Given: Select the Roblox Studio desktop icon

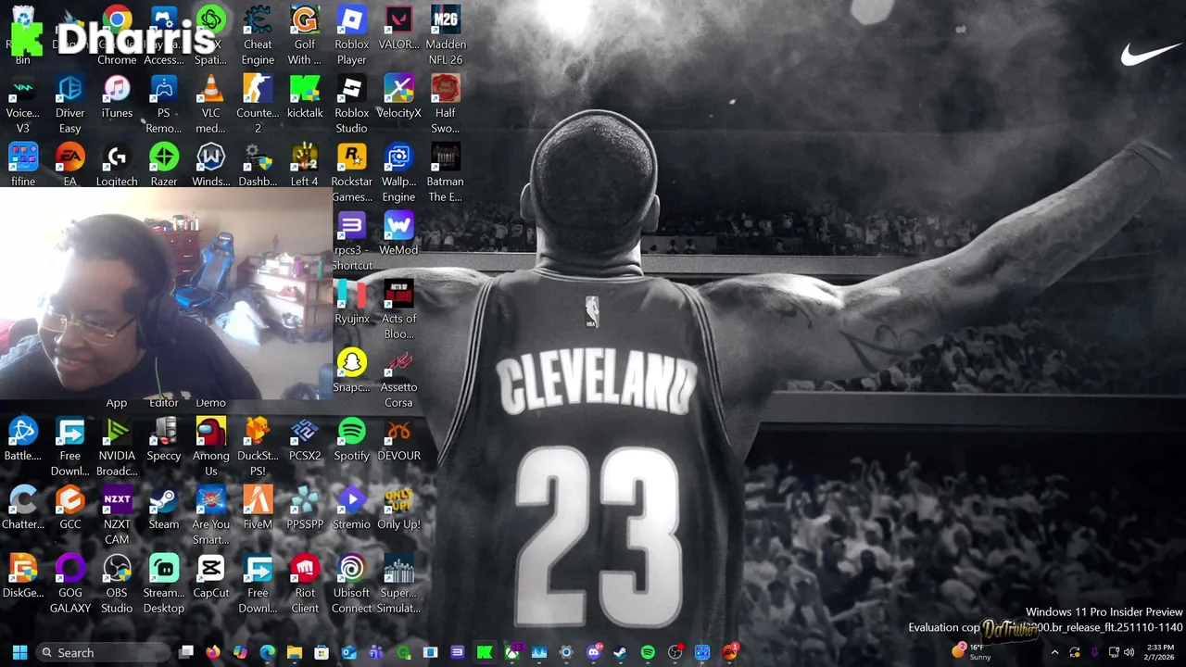Looking at the screenshot, I should pos(352,104).
